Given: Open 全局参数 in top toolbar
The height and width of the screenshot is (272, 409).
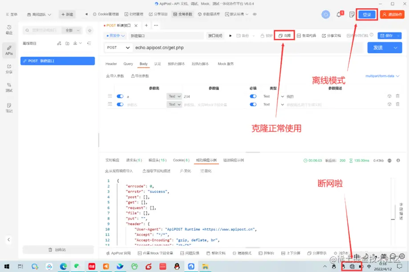Looking at the screenshot, I should [182, 14].
